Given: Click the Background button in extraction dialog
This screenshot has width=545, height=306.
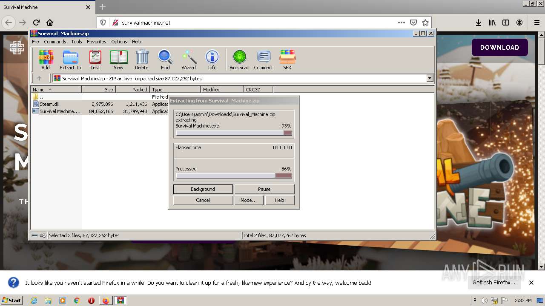Looking at the screenshot, I should point(203,189).
